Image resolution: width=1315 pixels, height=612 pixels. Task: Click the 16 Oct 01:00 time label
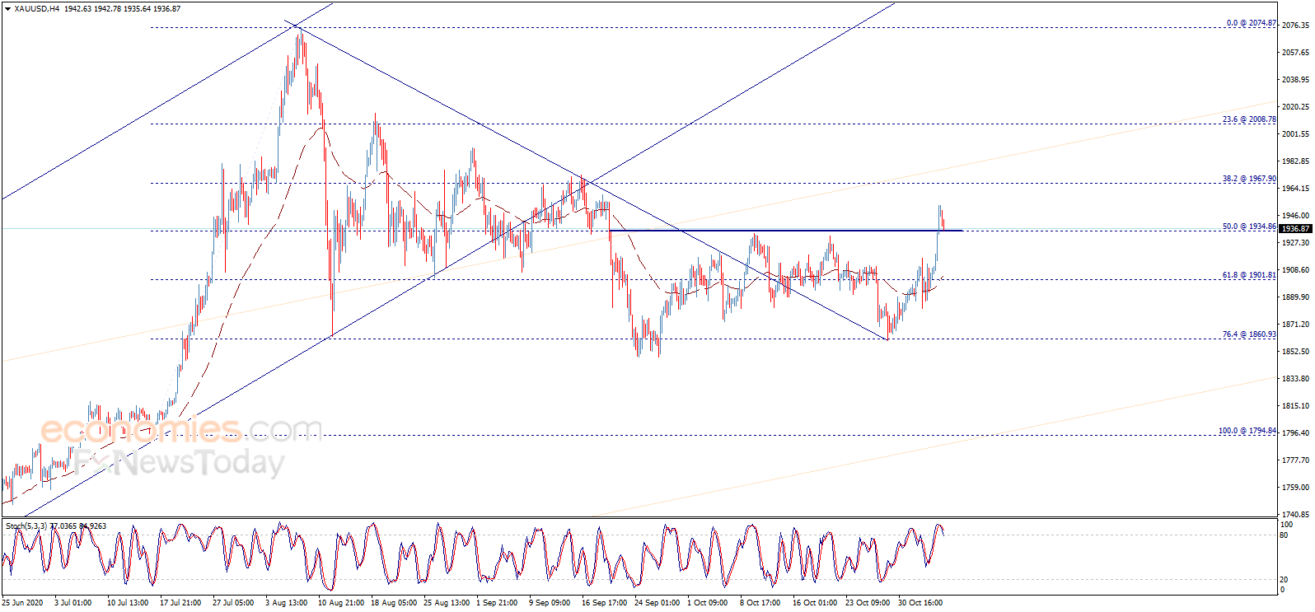[x=815, y=603]
